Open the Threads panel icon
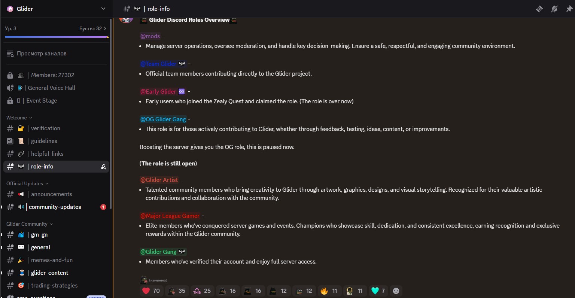 coord(539,9)
